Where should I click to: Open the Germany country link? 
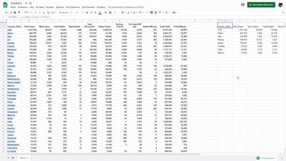[x=12, y=50]
